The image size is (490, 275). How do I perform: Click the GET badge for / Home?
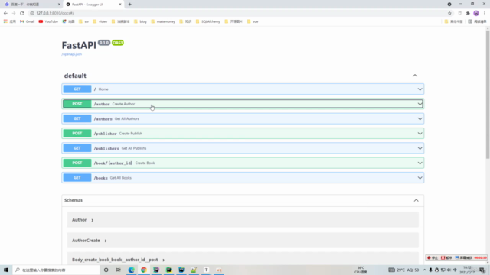click(77, 89)
